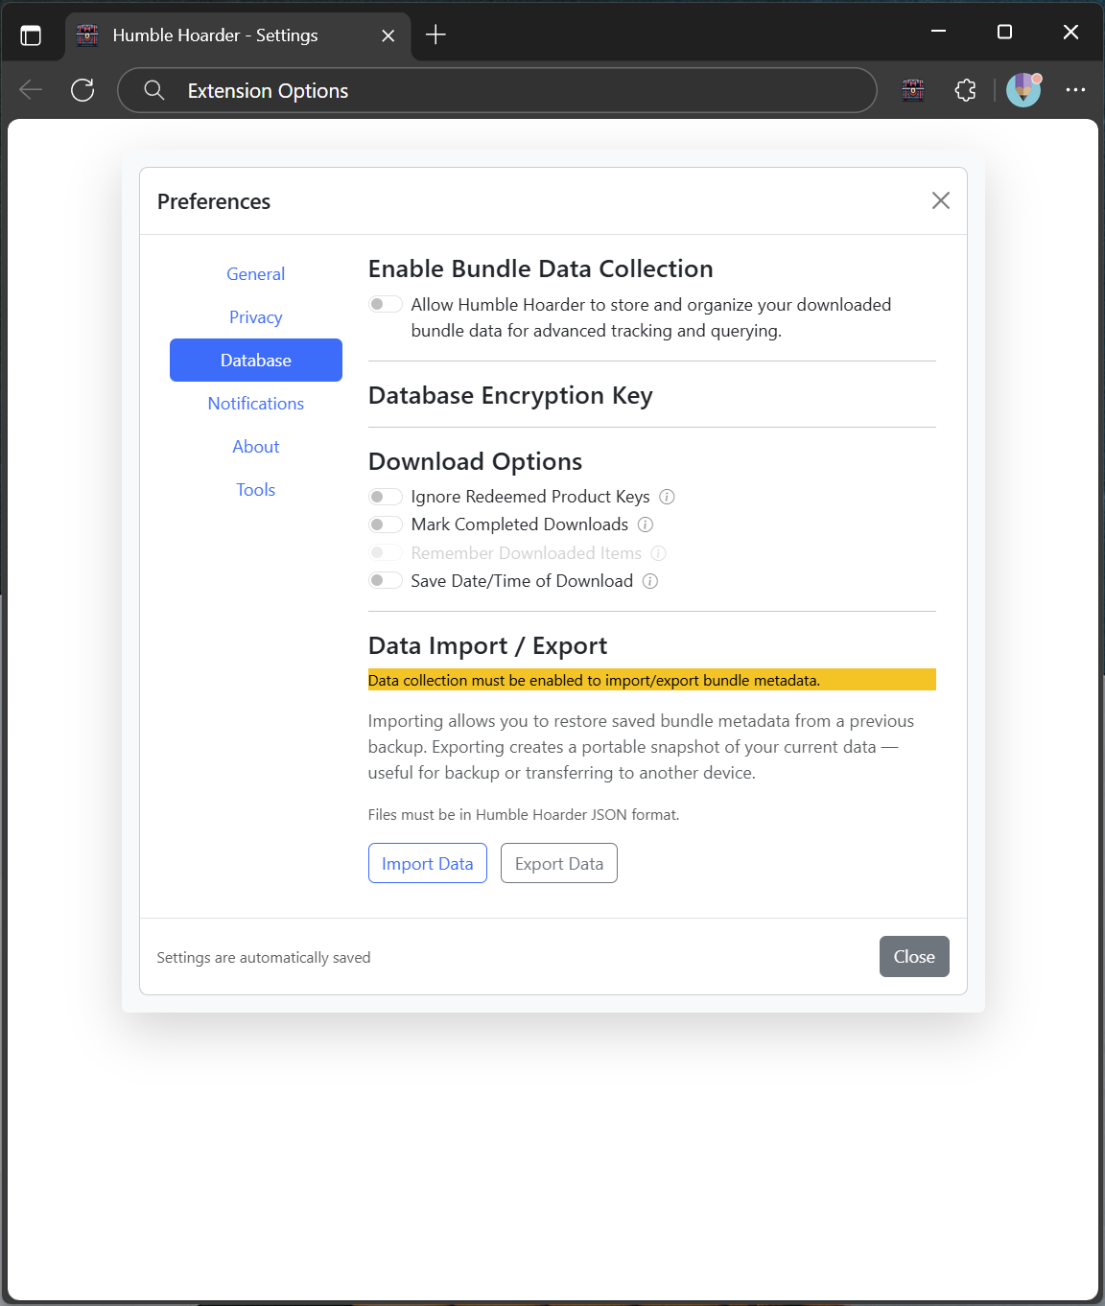This screenshot has width=1105, height=1306.
Task: Click the Import Data button
Action: (428, 863)
